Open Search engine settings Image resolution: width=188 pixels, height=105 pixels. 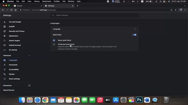14,41
